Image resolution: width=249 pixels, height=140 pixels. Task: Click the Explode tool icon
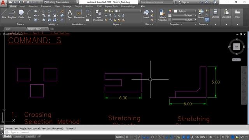coord(62,16)
